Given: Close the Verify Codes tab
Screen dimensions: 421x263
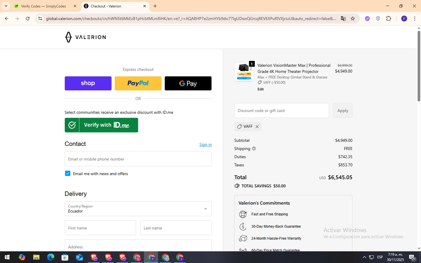Looking at the screenshot, I should pos(75,6).
